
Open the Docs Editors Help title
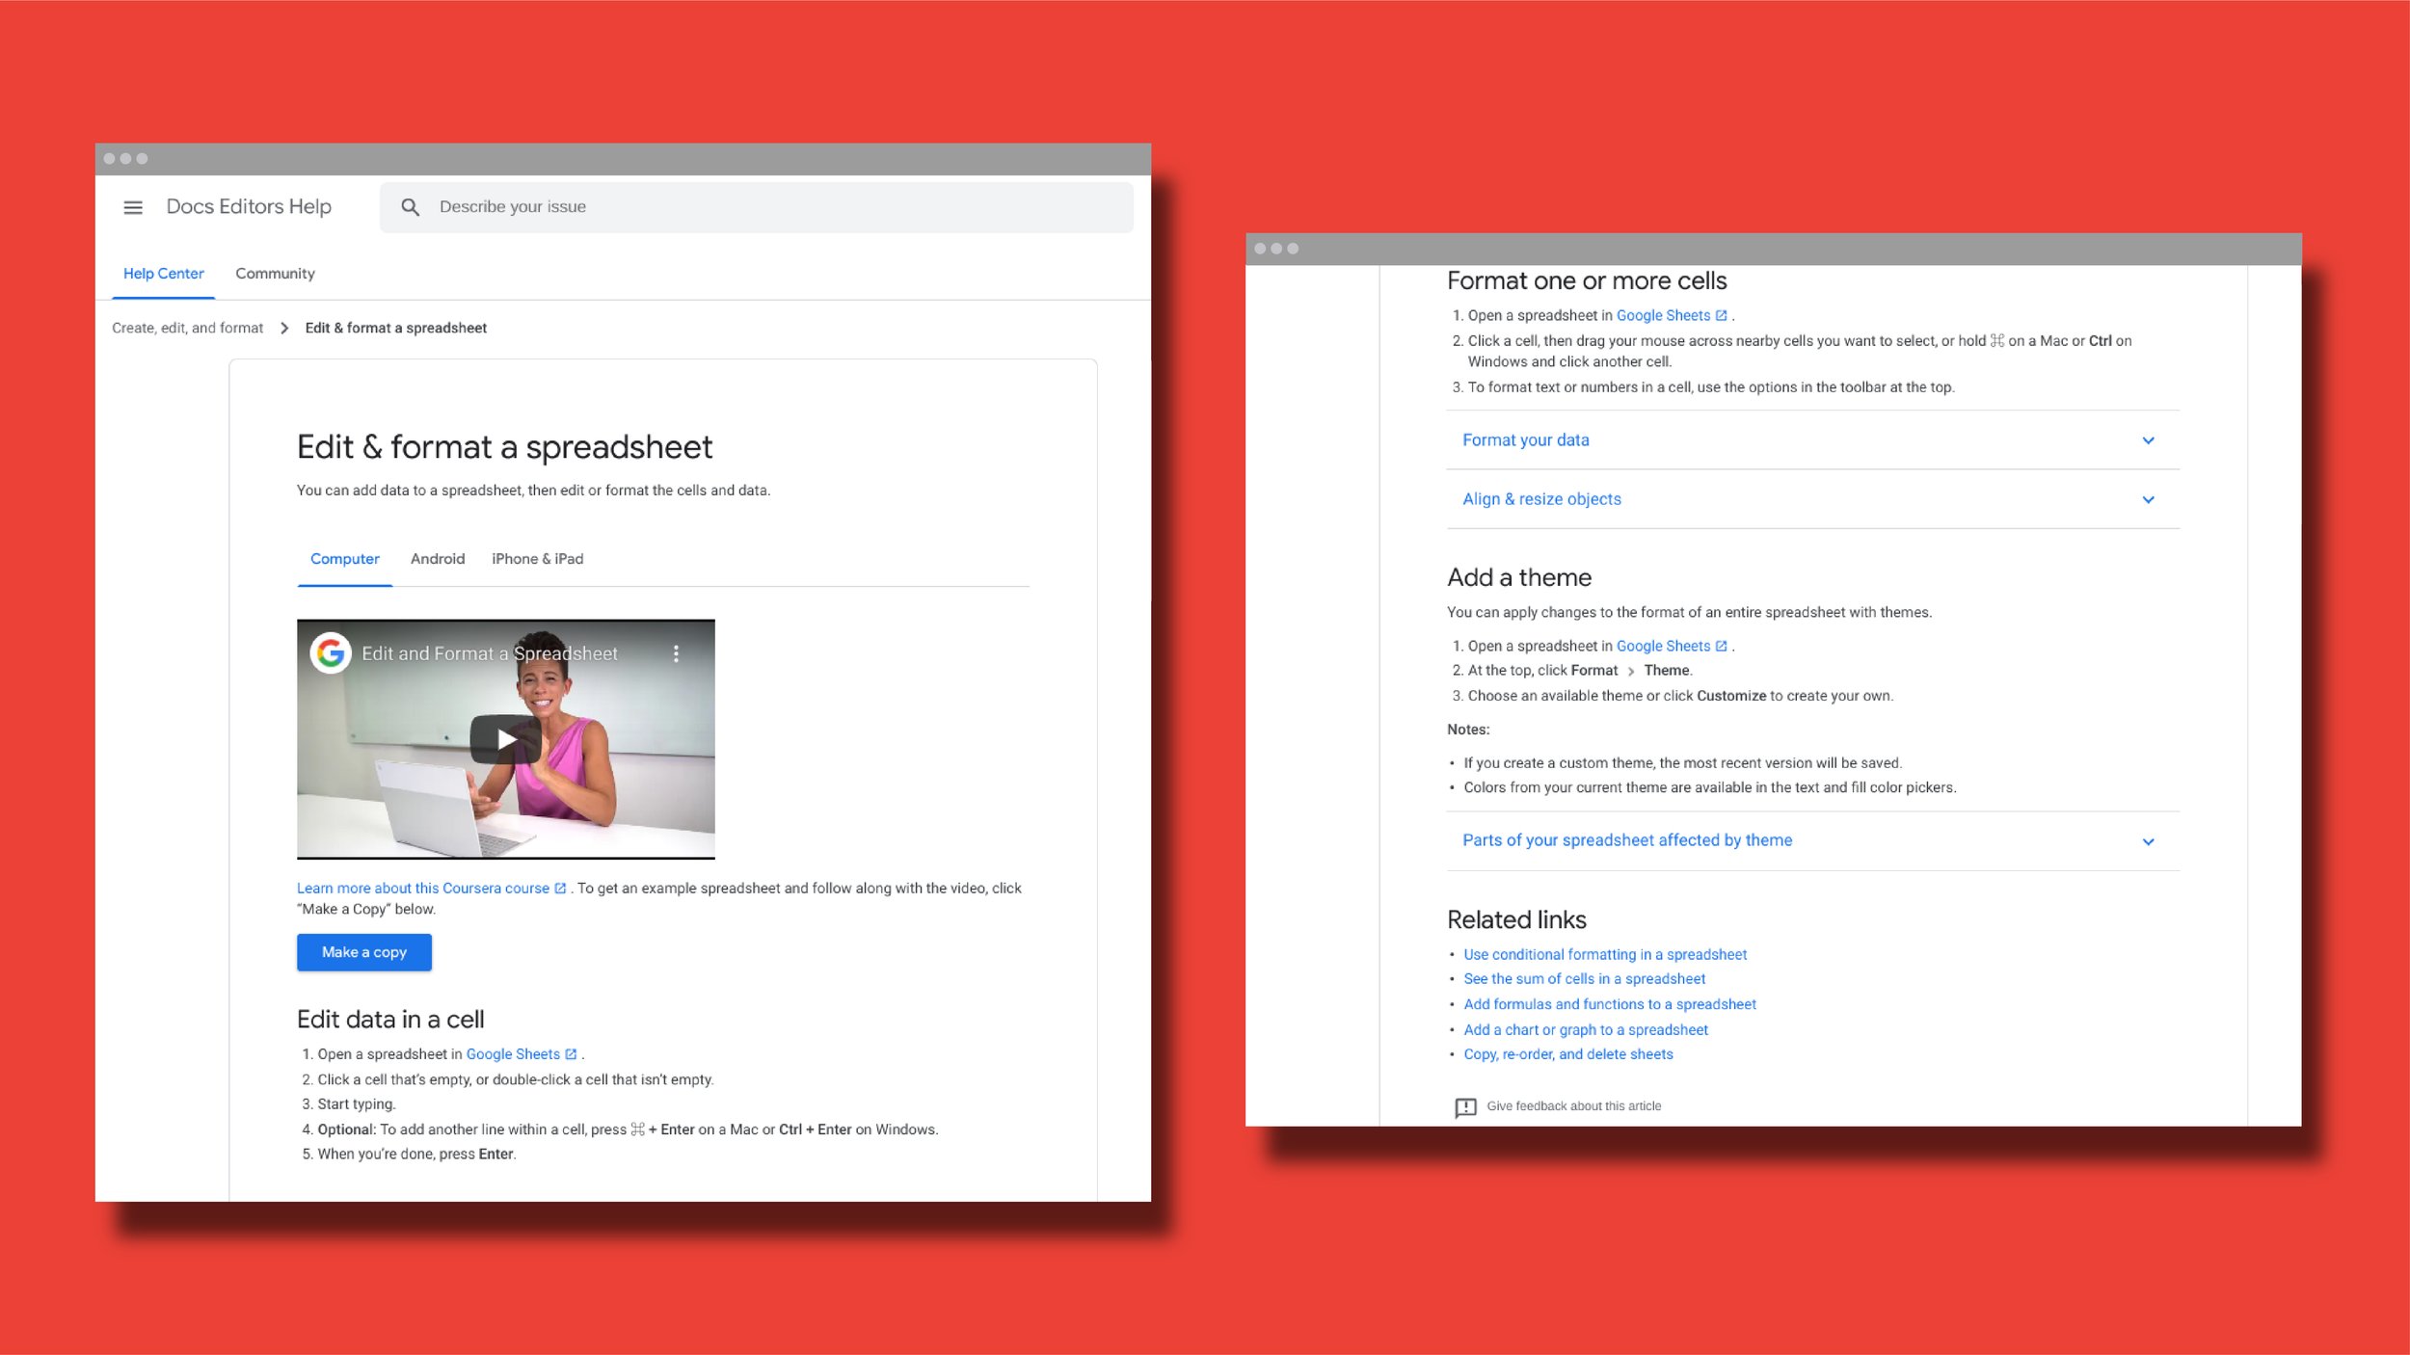pyautogui.click(x=249, y=206)
